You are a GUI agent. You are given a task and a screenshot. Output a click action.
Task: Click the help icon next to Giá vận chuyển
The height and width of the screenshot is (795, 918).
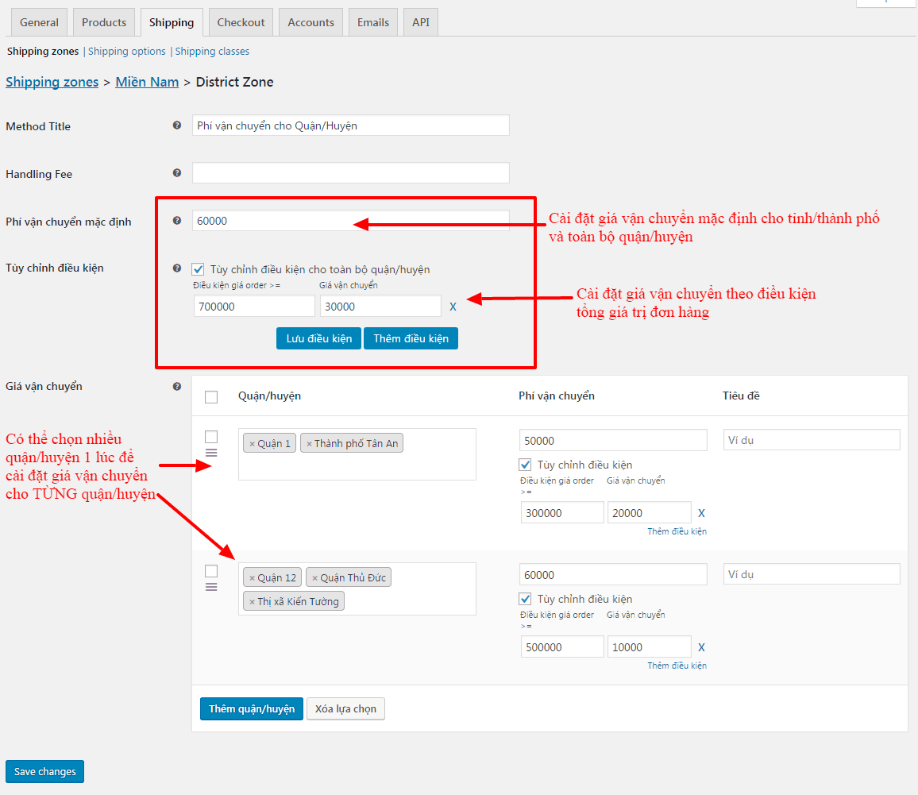click(x=176, y=386)
